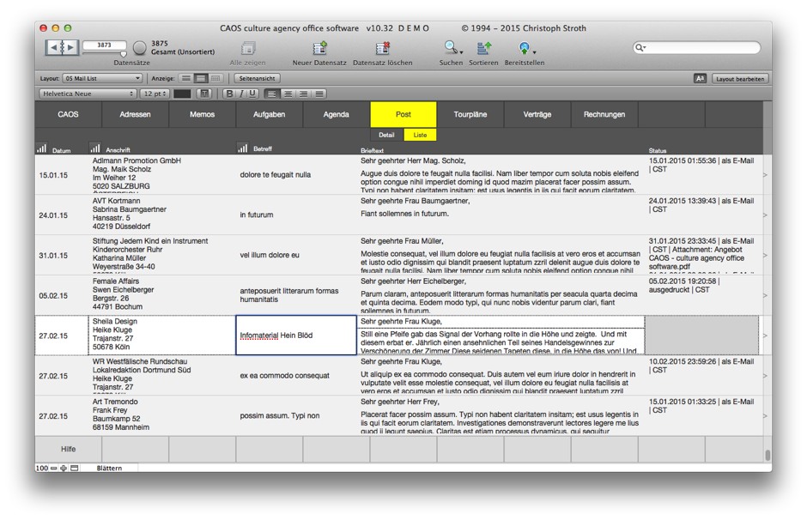Viewport: 807px width, 520px height.
Task: Sort by Datum column bars icon
Action: [42, 148]
